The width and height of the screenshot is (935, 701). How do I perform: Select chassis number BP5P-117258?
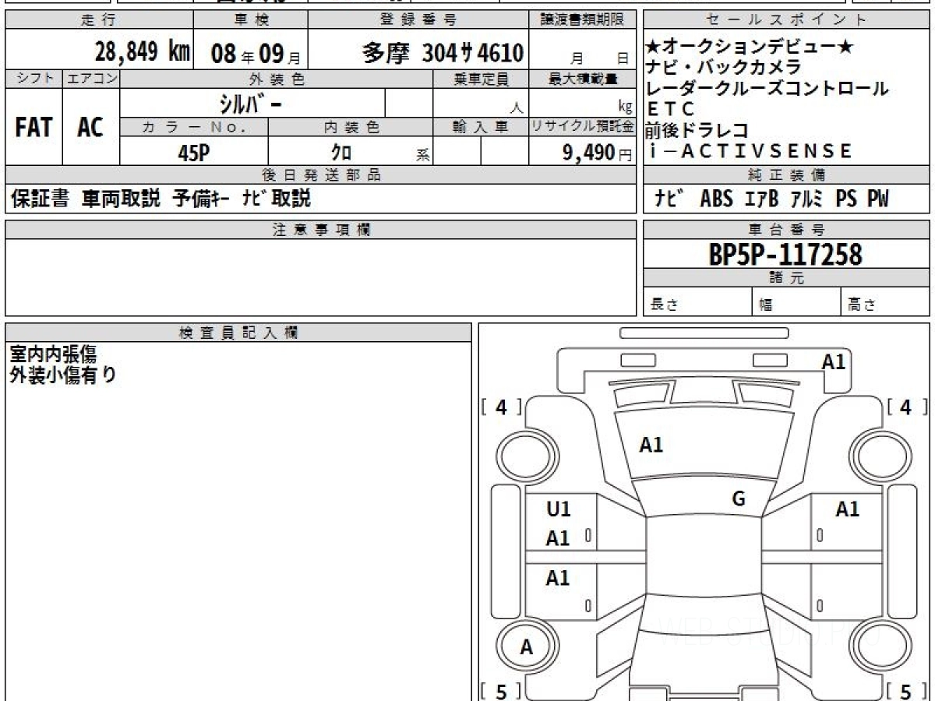(785, 255)
